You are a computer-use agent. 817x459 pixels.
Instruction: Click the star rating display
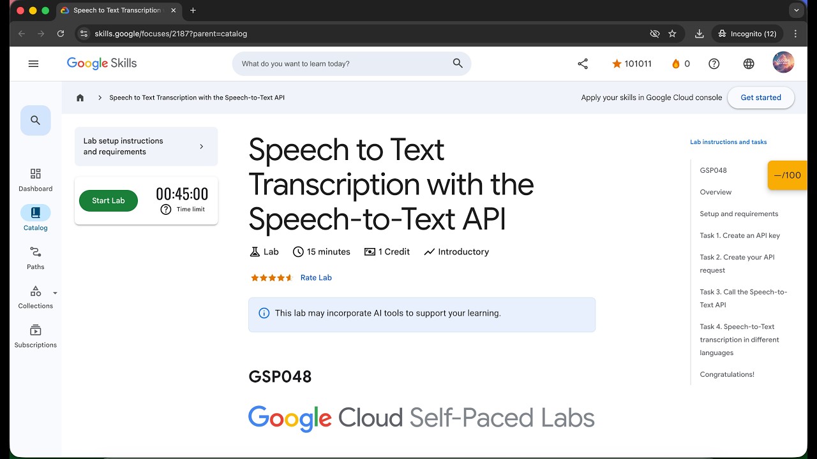tap(272, 277)
